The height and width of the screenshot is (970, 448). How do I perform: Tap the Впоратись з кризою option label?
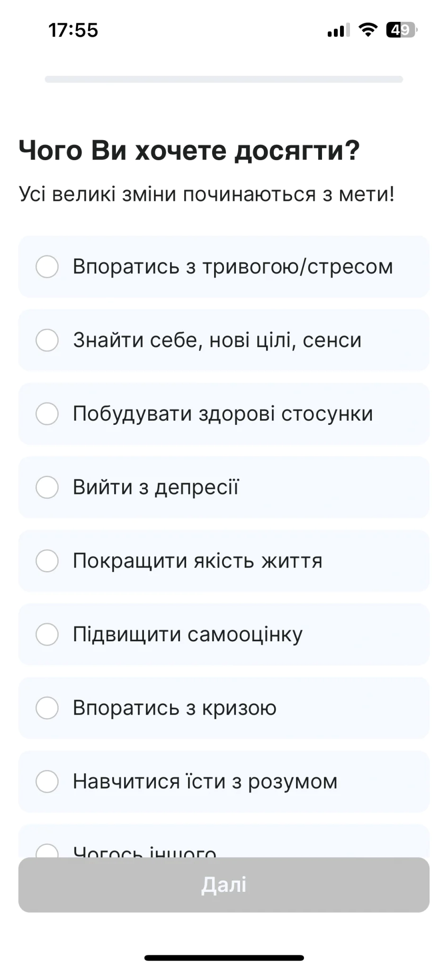pyautogui.click(x=174, y=708)
